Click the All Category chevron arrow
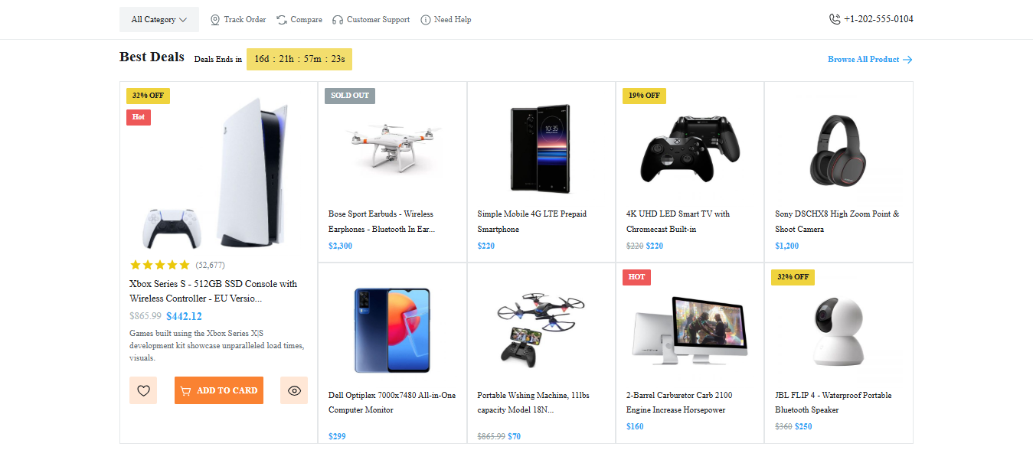 (183, 20)
